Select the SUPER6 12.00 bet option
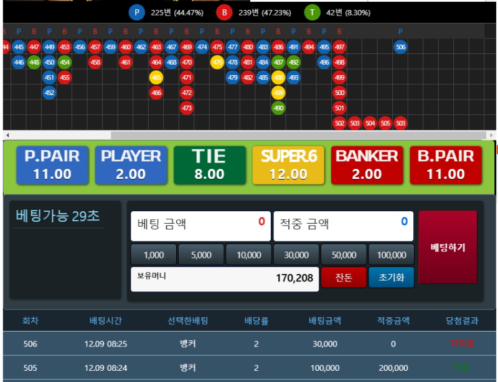This screenshot has height=382, width=498. click(288, 165)
